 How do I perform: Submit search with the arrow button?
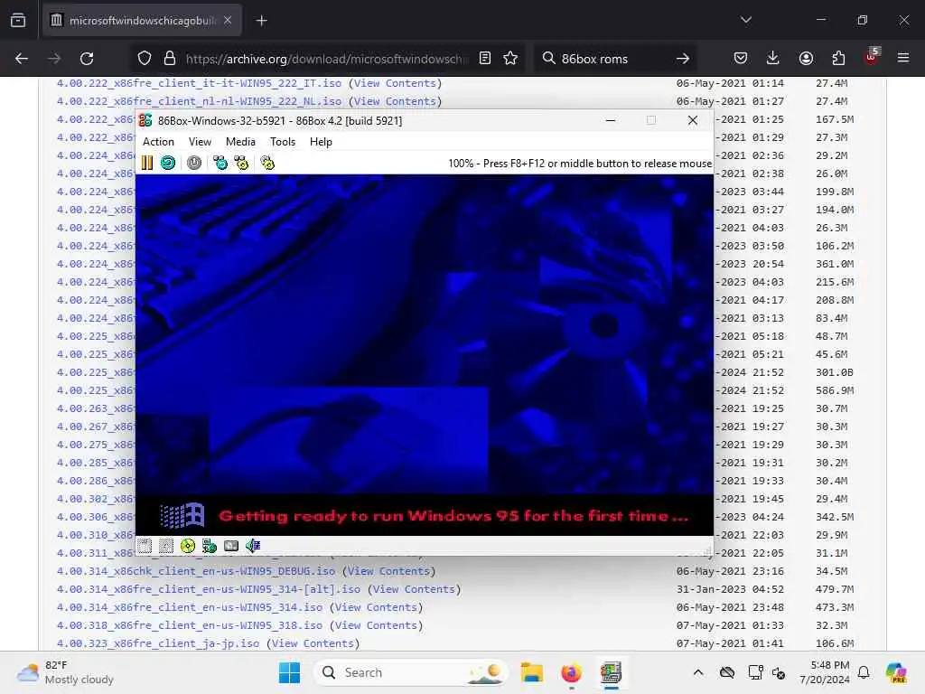(x=683, y=59)
